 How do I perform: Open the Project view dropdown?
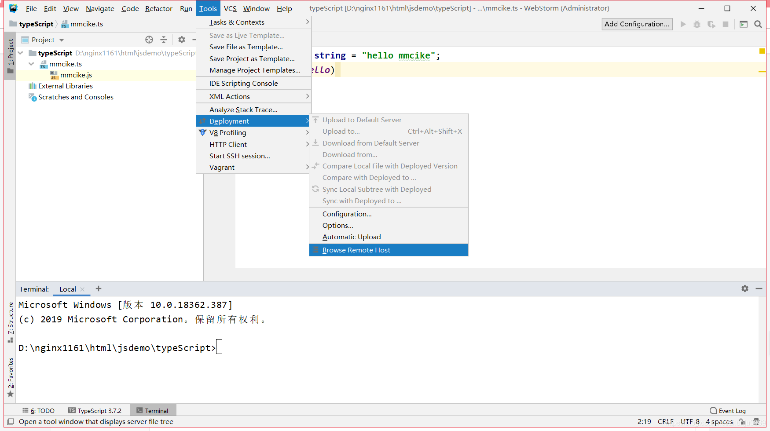click(61, 40)
